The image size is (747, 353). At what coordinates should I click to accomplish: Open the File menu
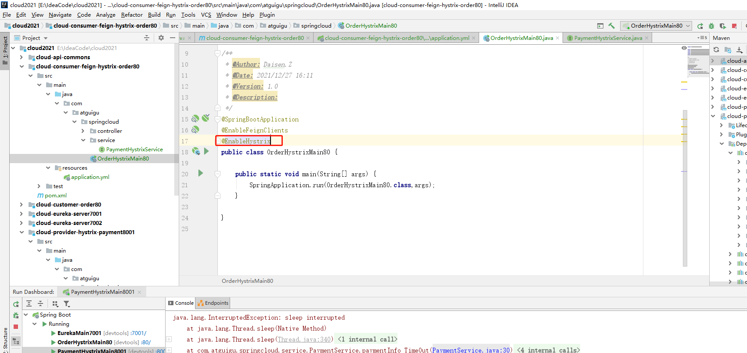(x=7, y=14)
